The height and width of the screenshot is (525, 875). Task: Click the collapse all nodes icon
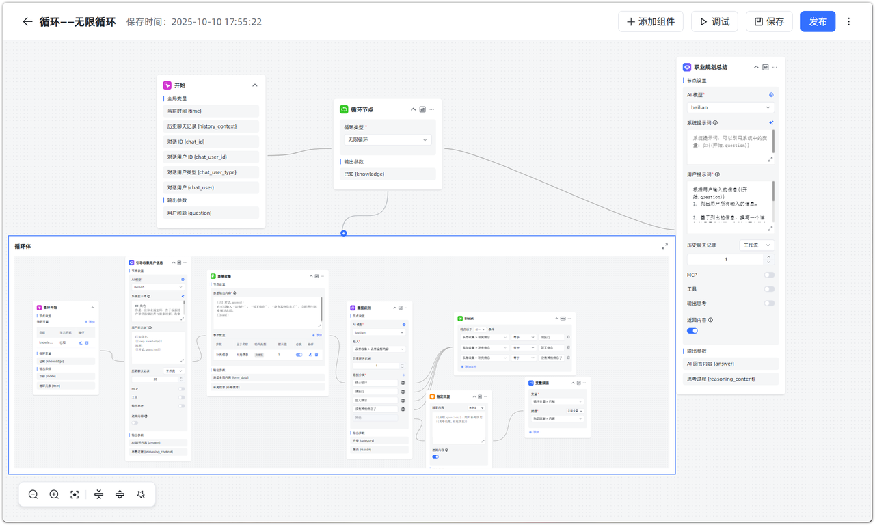pos(99,494)
